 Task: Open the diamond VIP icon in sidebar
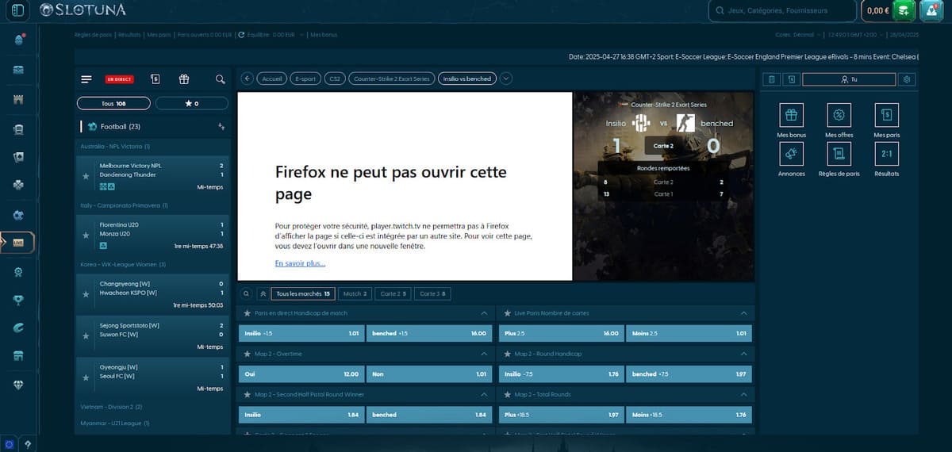(x=17, y=384)
